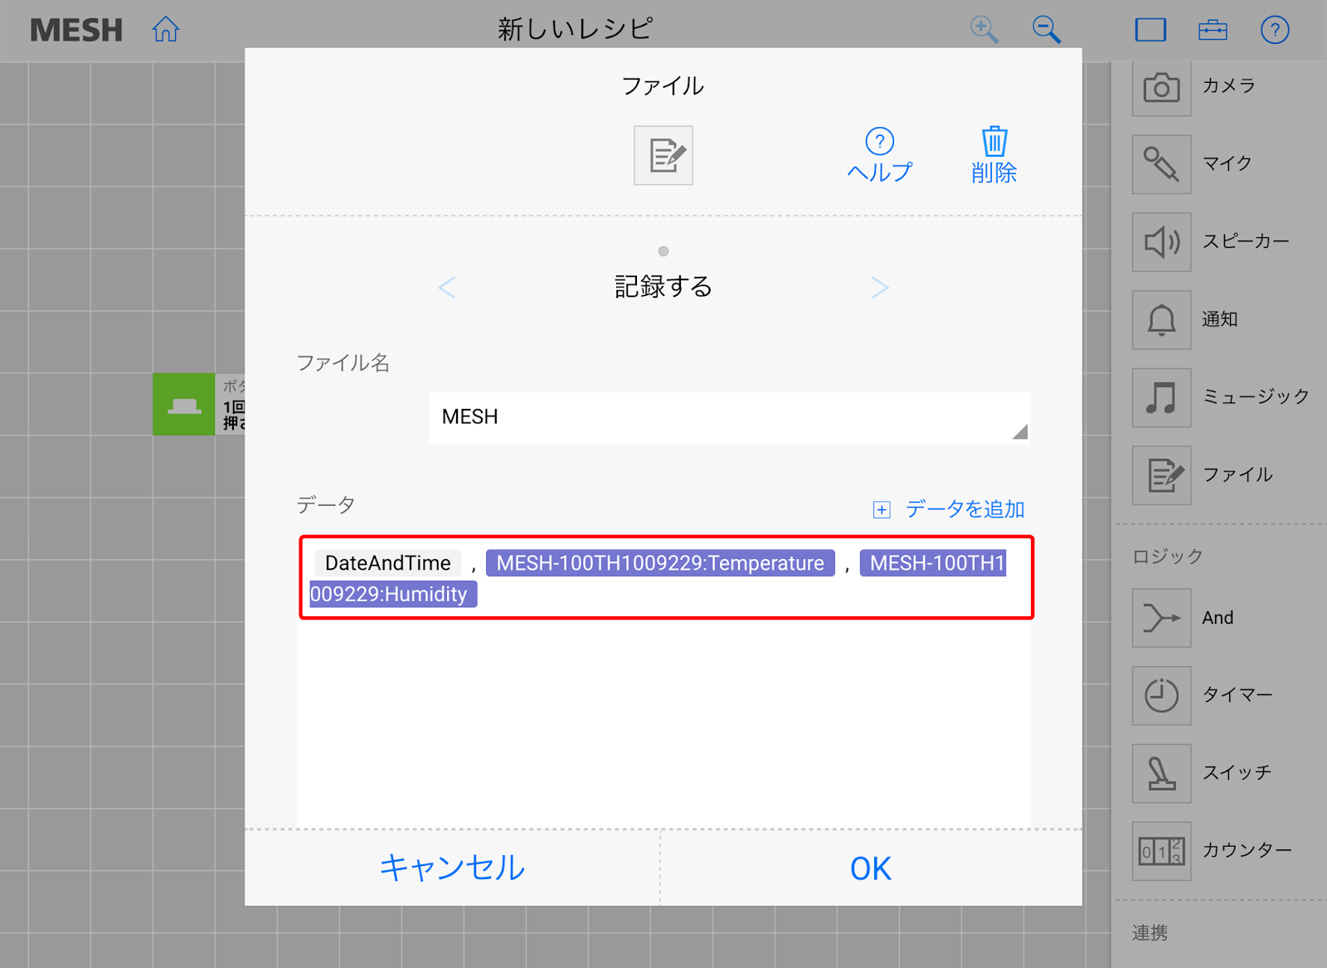This screenshot has width=1327, height=968.
Task: Select the マイク microphone block icon
Action: pos(1161,164)
